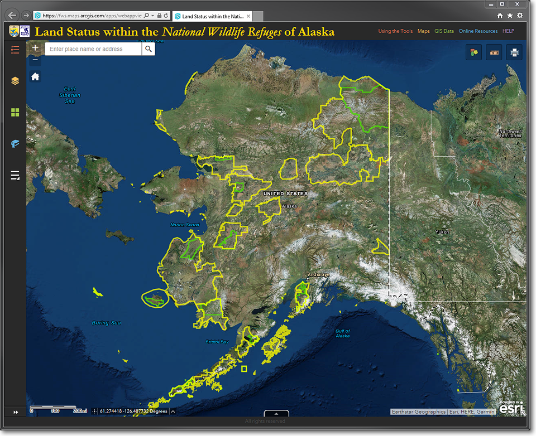Return map to default home extent

click(35, 76)
